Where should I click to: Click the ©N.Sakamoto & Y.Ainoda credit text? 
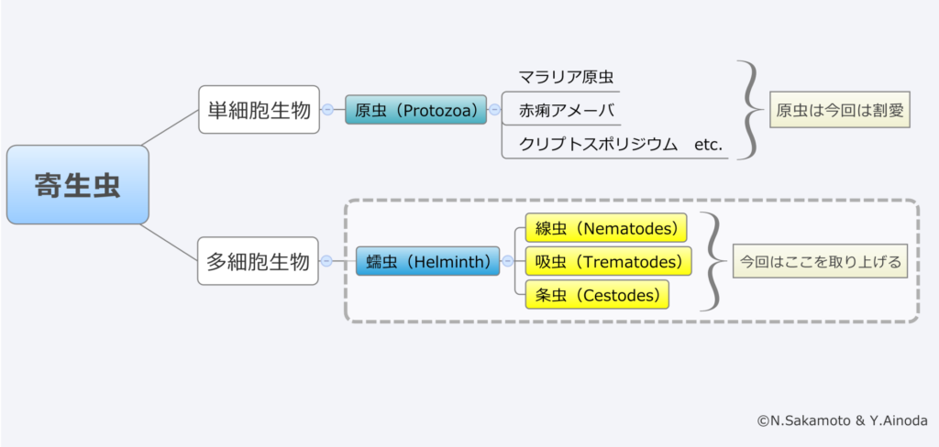click(x=842, y=420)
